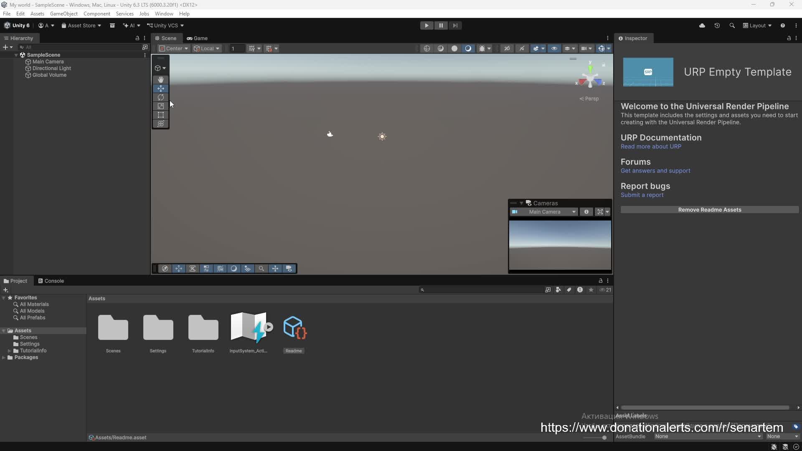This screenshot has width=802, height=451.
Task: Open the help question-mark icon
Action: click(782, 25)
